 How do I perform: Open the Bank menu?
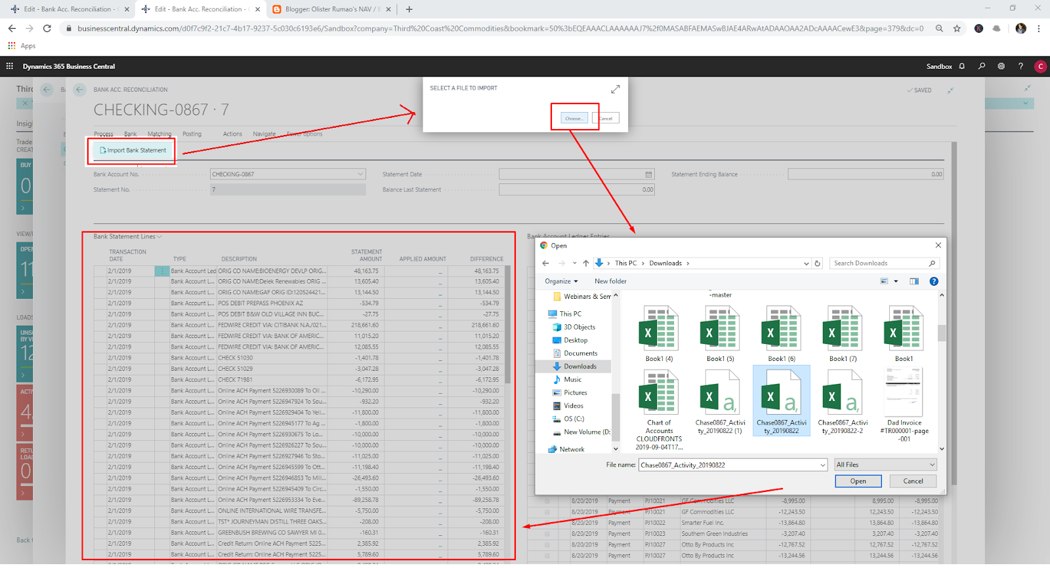pyautogui.click(x=131, y=134)
